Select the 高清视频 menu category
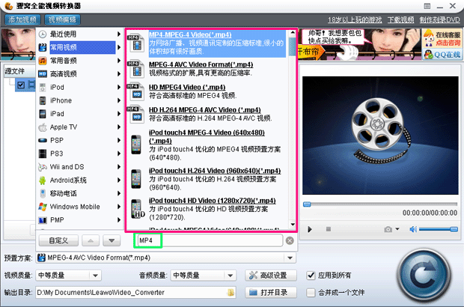This screenshot has height=307, width=464. [80, 74]
